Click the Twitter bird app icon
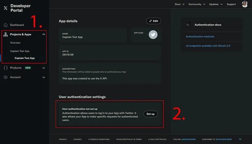 pyautogui.click(x=153, y=35)
